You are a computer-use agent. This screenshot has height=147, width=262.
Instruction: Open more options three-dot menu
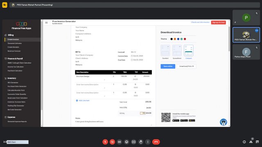(x=148, y=142)
